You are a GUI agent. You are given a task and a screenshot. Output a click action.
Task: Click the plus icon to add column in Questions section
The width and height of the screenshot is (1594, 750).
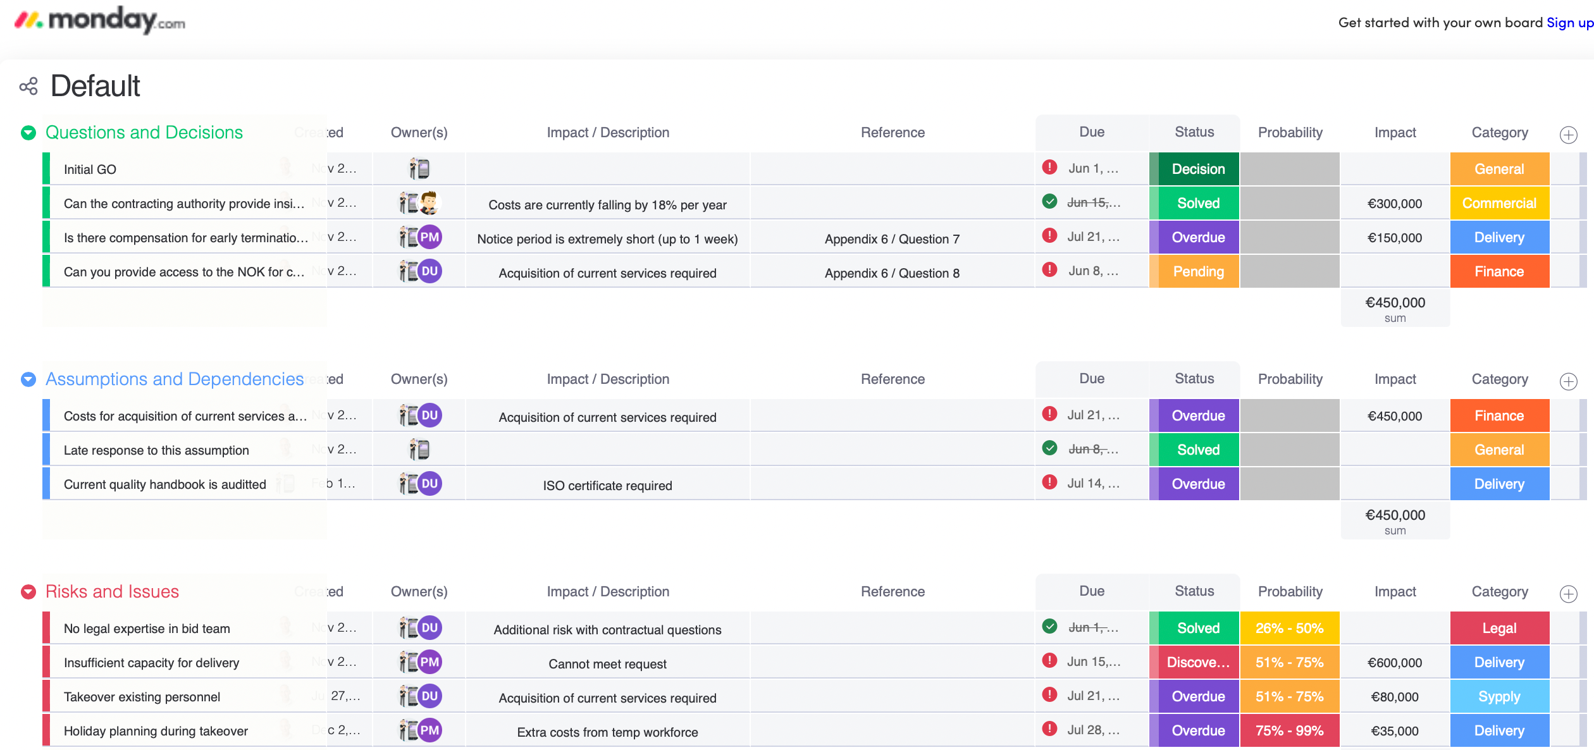coord(1569,133)
